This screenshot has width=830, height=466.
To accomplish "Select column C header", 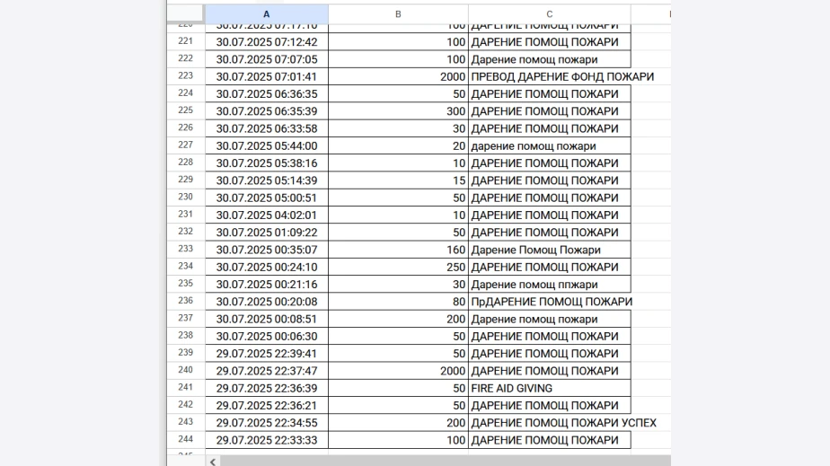I will pyautogui.click(x=549, y=14).
